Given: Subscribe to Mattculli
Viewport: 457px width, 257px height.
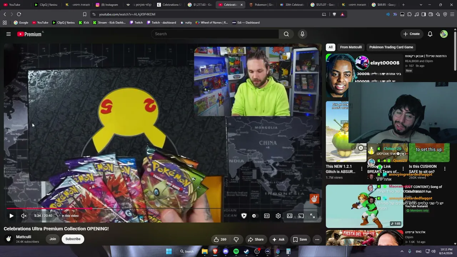Looking at the screenshot, I should 73,239.
